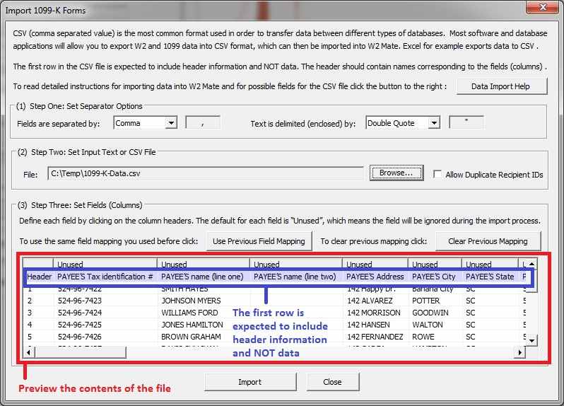
Task: Select the JOHNSON MYERS name cell
Action: (204, 301)
